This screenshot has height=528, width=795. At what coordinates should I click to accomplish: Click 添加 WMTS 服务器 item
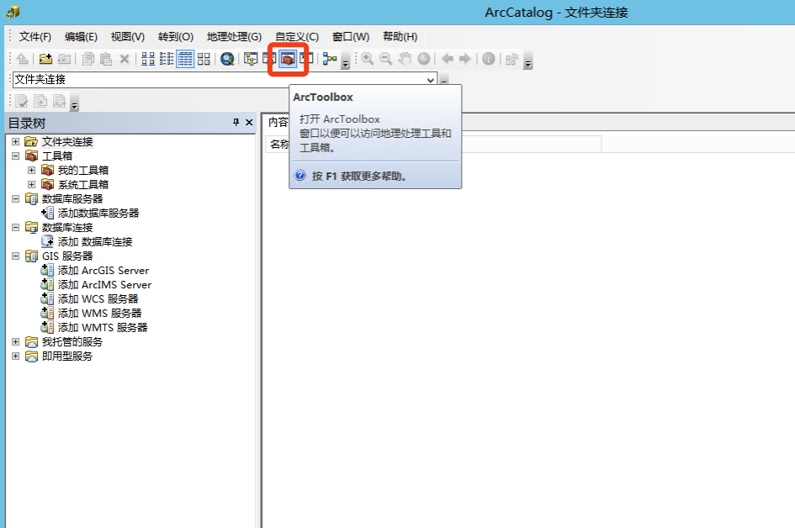pos(103,327)
